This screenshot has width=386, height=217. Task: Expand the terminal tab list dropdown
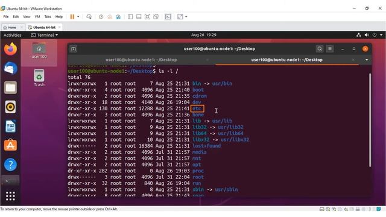tap(367, 60)
